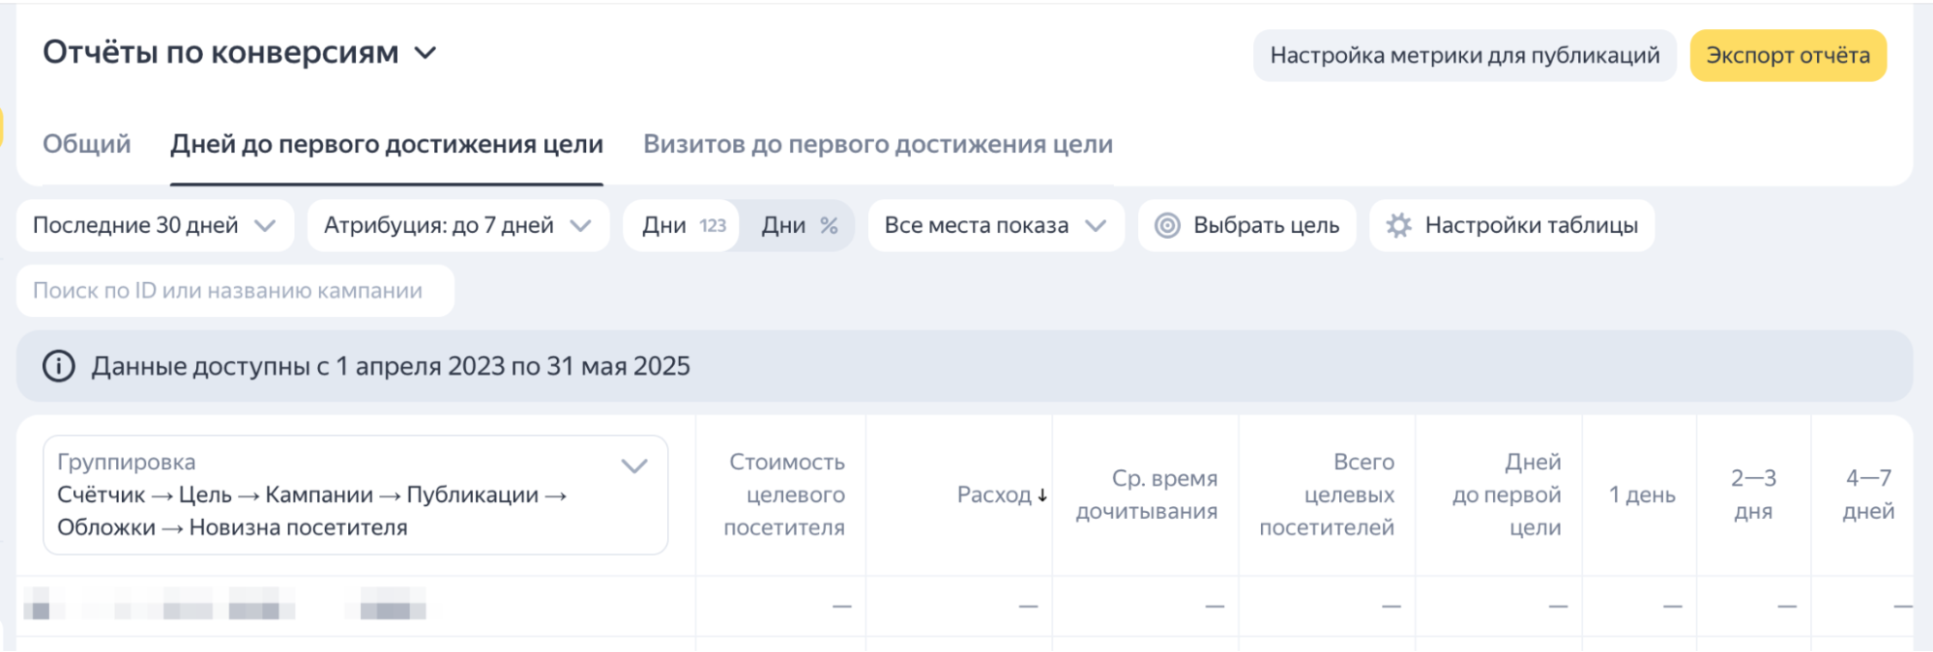Image resolution: width=1933 pixels, height=652 pixels.
Task: Click the chevron next to Отчёты по конверсиям
Action: coord(425,53)
